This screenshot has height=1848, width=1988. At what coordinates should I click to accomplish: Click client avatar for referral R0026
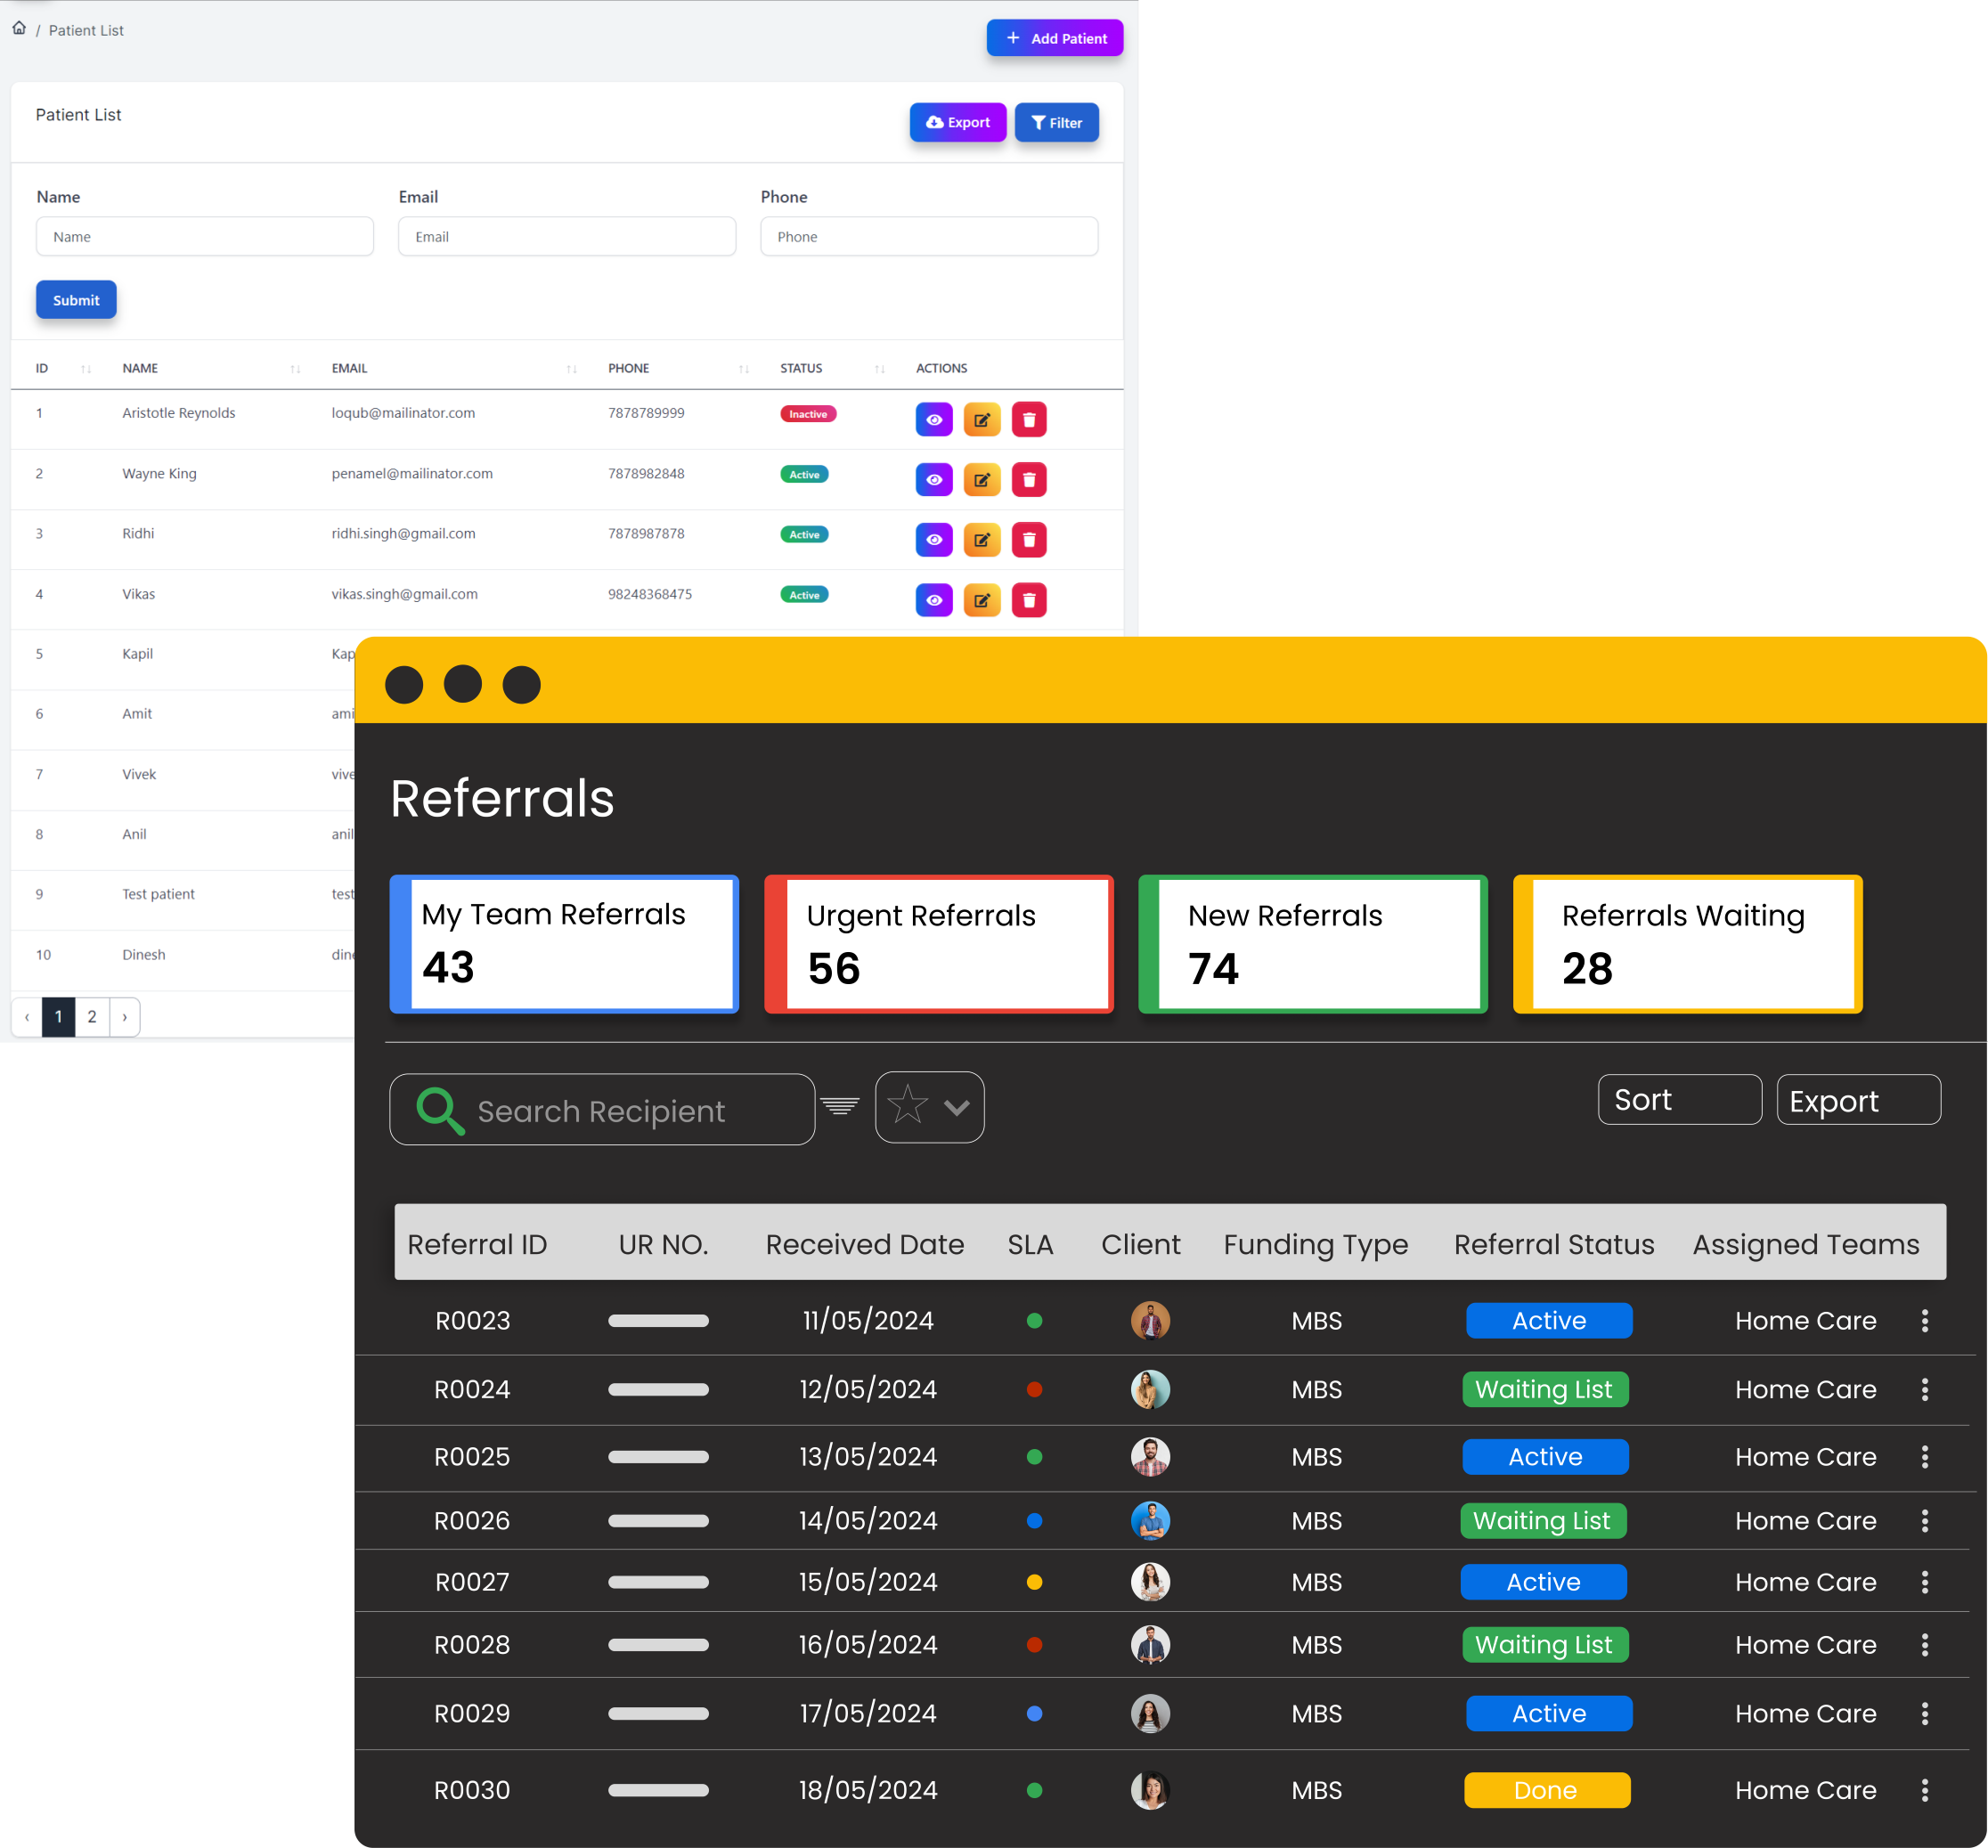click(1150, 1521)
